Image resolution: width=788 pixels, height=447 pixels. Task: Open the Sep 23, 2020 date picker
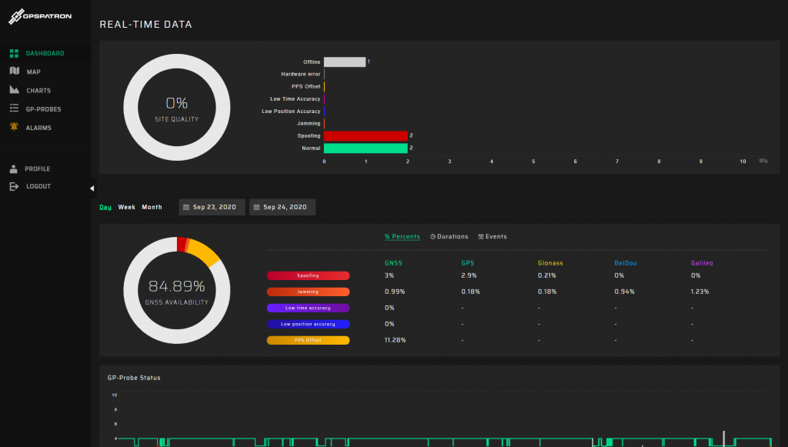(211, 207)
